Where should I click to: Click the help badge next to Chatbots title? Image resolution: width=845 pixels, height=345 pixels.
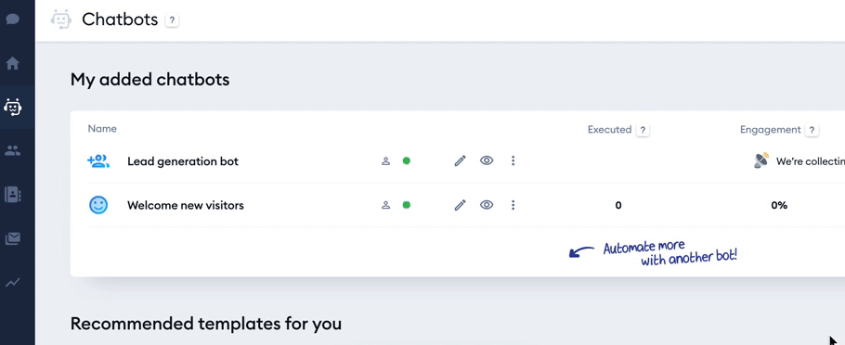tap(172, 20)
